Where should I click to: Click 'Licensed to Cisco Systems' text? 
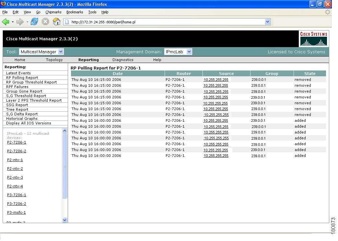297,52
